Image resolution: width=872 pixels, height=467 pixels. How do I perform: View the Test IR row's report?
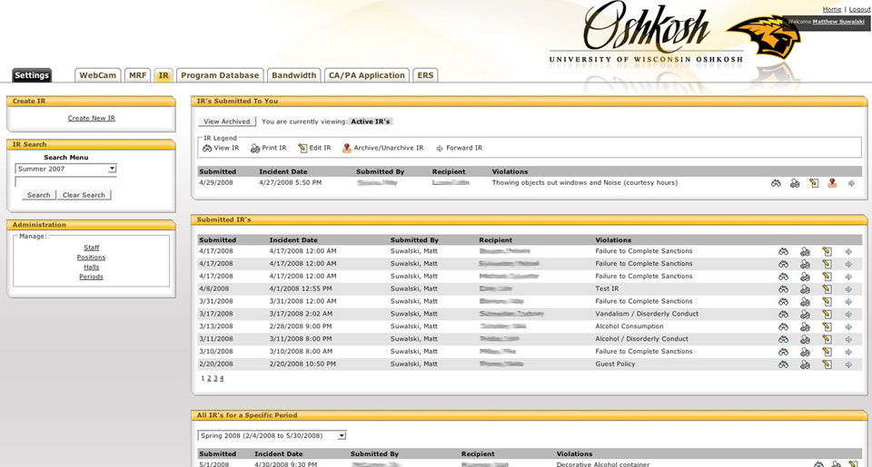point(783,289)
